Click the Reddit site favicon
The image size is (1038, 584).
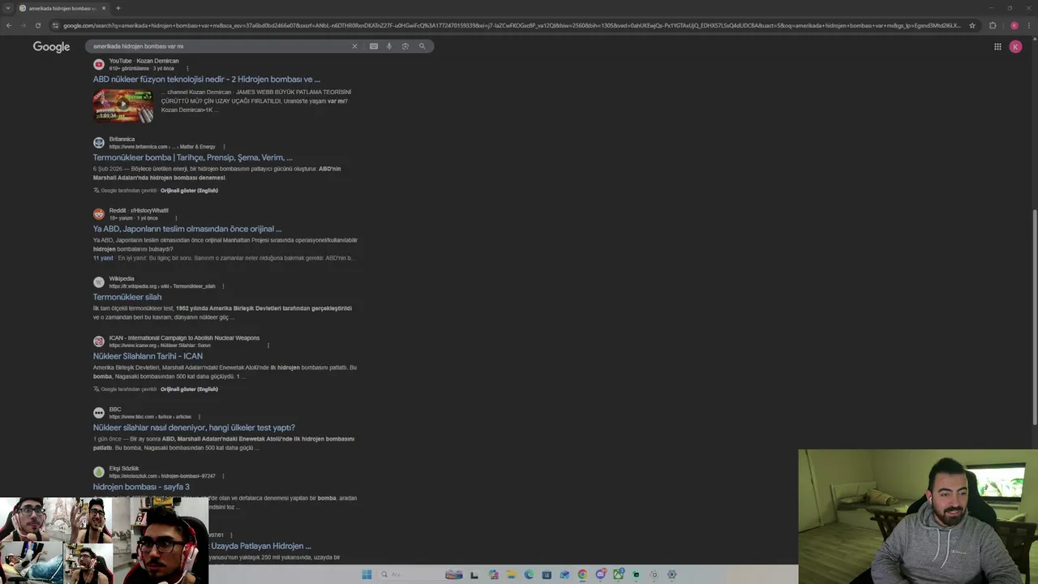(x=99, y=214)
